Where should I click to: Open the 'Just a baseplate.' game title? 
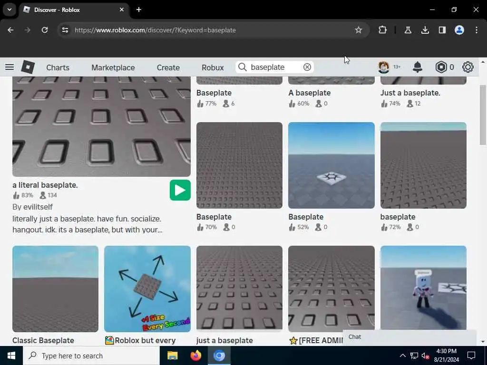click(410, 93)
